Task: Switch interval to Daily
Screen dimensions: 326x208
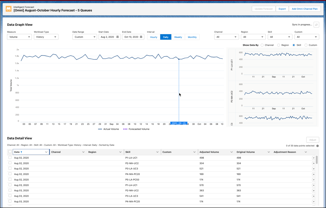Action: 166,37
